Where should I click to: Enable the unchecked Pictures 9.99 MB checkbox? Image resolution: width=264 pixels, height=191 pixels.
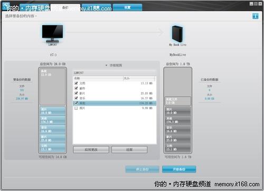tap(76, 108)
